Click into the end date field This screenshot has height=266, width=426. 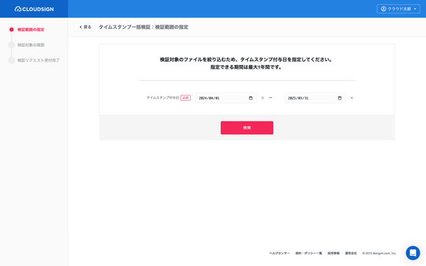pyautogui.click(x=308, y=98)
